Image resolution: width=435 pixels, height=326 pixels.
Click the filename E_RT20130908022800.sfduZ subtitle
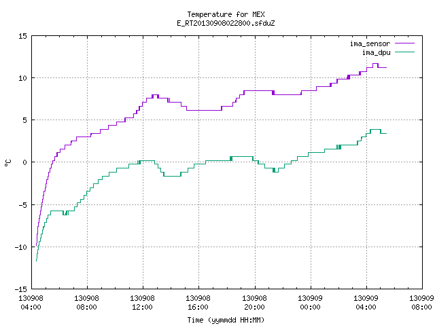[226, 23]
